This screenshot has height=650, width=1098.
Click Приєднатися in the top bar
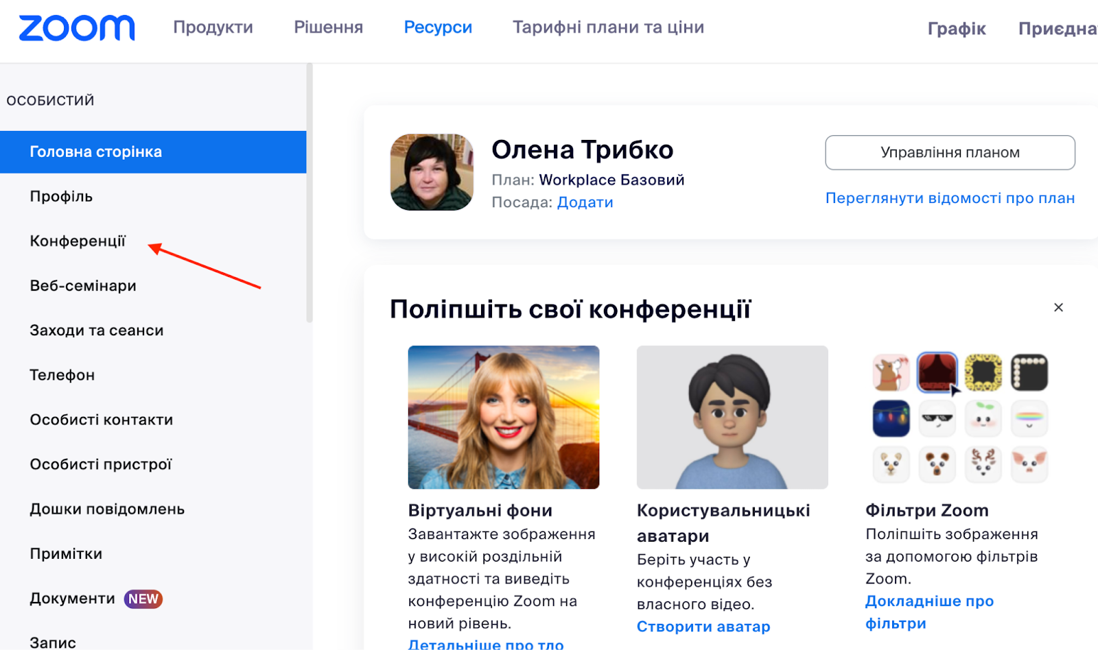point(1058,29)
